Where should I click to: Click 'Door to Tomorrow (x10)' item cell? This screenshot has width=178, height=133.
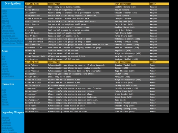point(127,48)
